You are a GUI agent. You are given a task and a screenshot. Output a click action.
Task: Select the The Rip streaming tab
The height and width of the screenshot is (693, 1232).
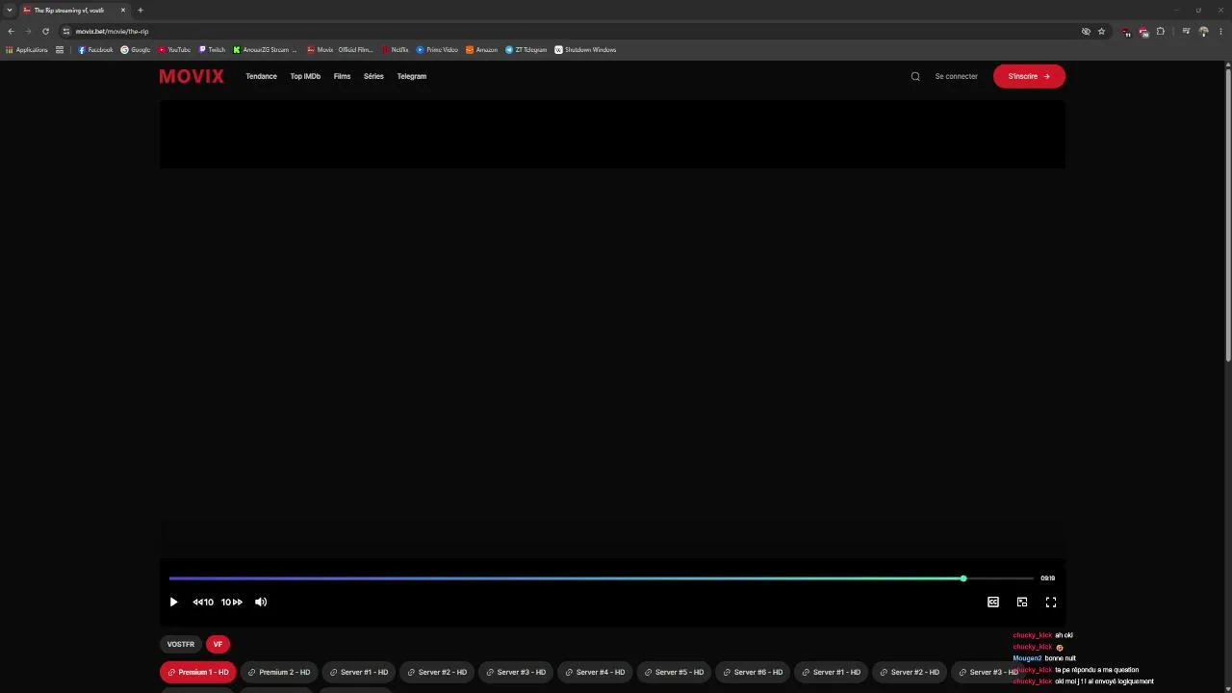[75, 10]
